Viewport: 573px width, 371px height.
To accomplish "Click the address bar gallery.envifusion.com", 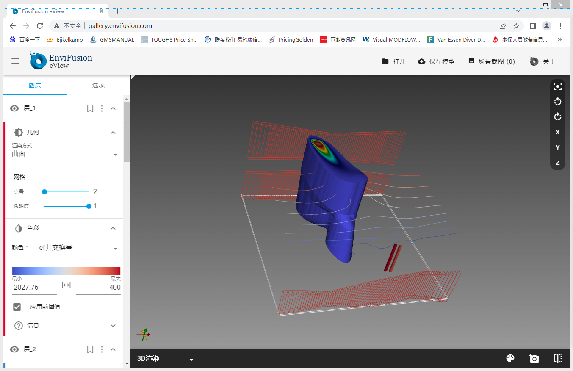I will [120, 26].
